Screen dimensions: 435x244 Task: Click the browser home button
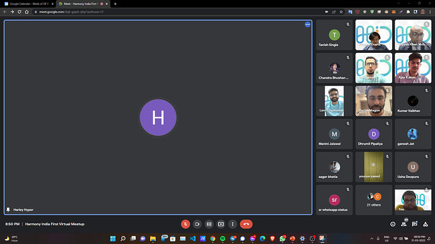click(26, 12)
